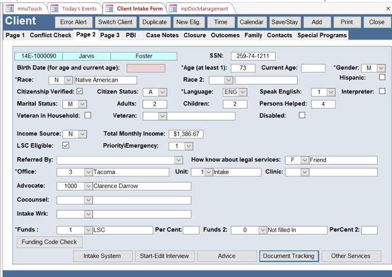Click the Funding Code Check button
The width and height of the screenshot is (392, 277).
click(49, 242)
